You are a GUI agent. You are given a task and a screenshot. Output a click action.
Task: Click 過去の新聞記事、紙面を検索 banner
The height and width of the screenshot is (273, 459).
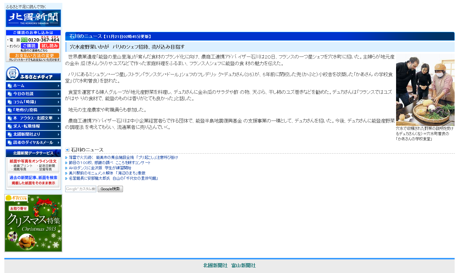pos(33,180)
